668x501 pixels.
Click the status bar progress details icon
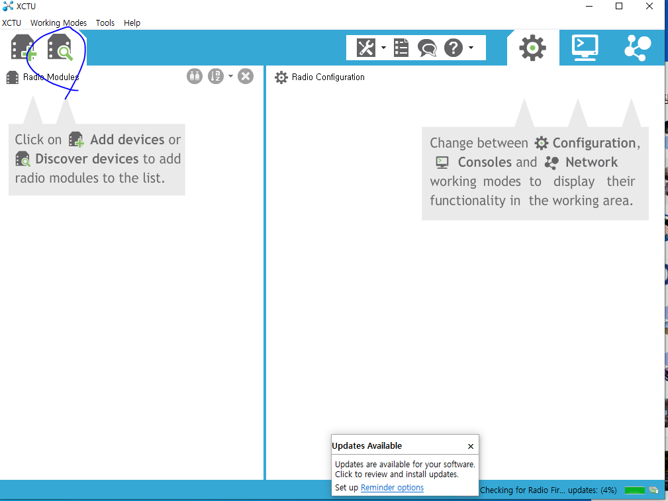[x=654, y=490]
